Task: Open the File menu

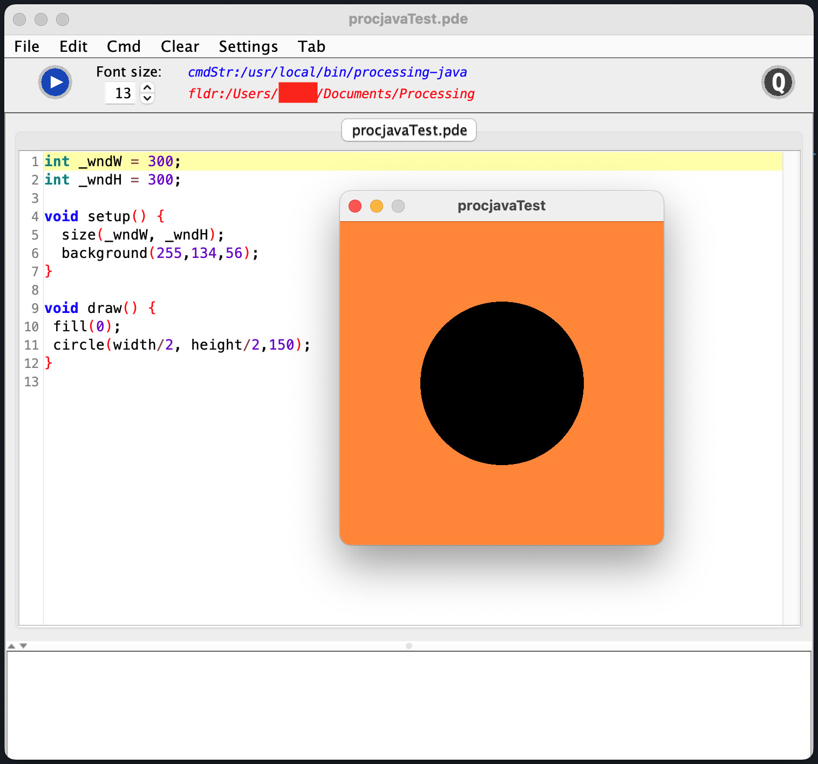Action: pyautogui.click(x=26, y=46)
